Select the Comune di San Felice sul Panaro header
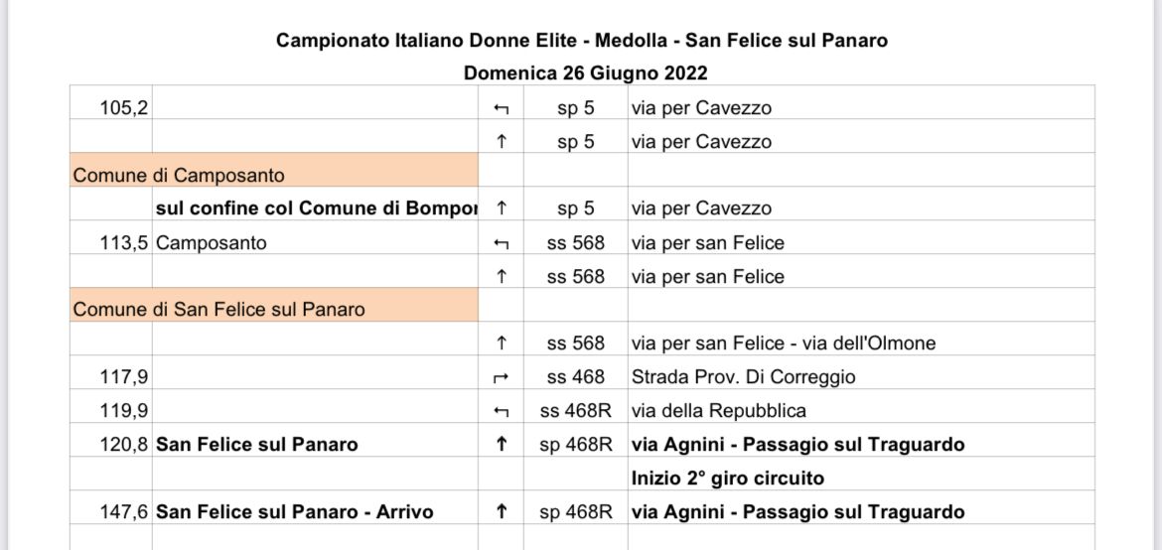 click(x=274, y=309)
